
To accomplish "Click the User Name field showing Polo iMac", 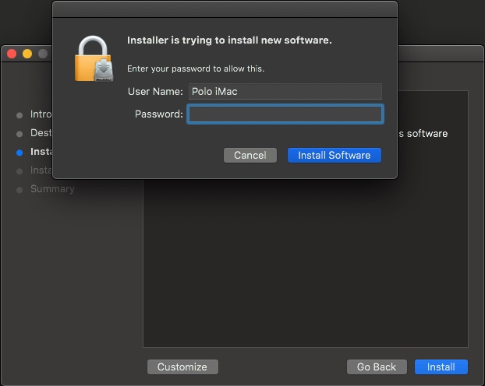I will point(285,91).
